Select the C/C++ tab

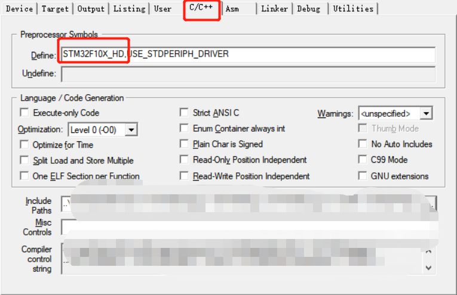(x=201, y=7)
